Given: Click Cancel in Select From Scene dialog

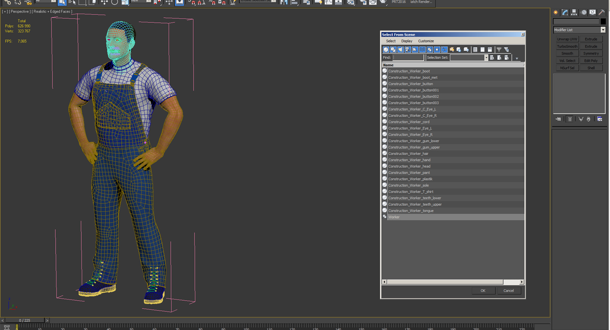Looking at the screenshot, I should (509, 291).
